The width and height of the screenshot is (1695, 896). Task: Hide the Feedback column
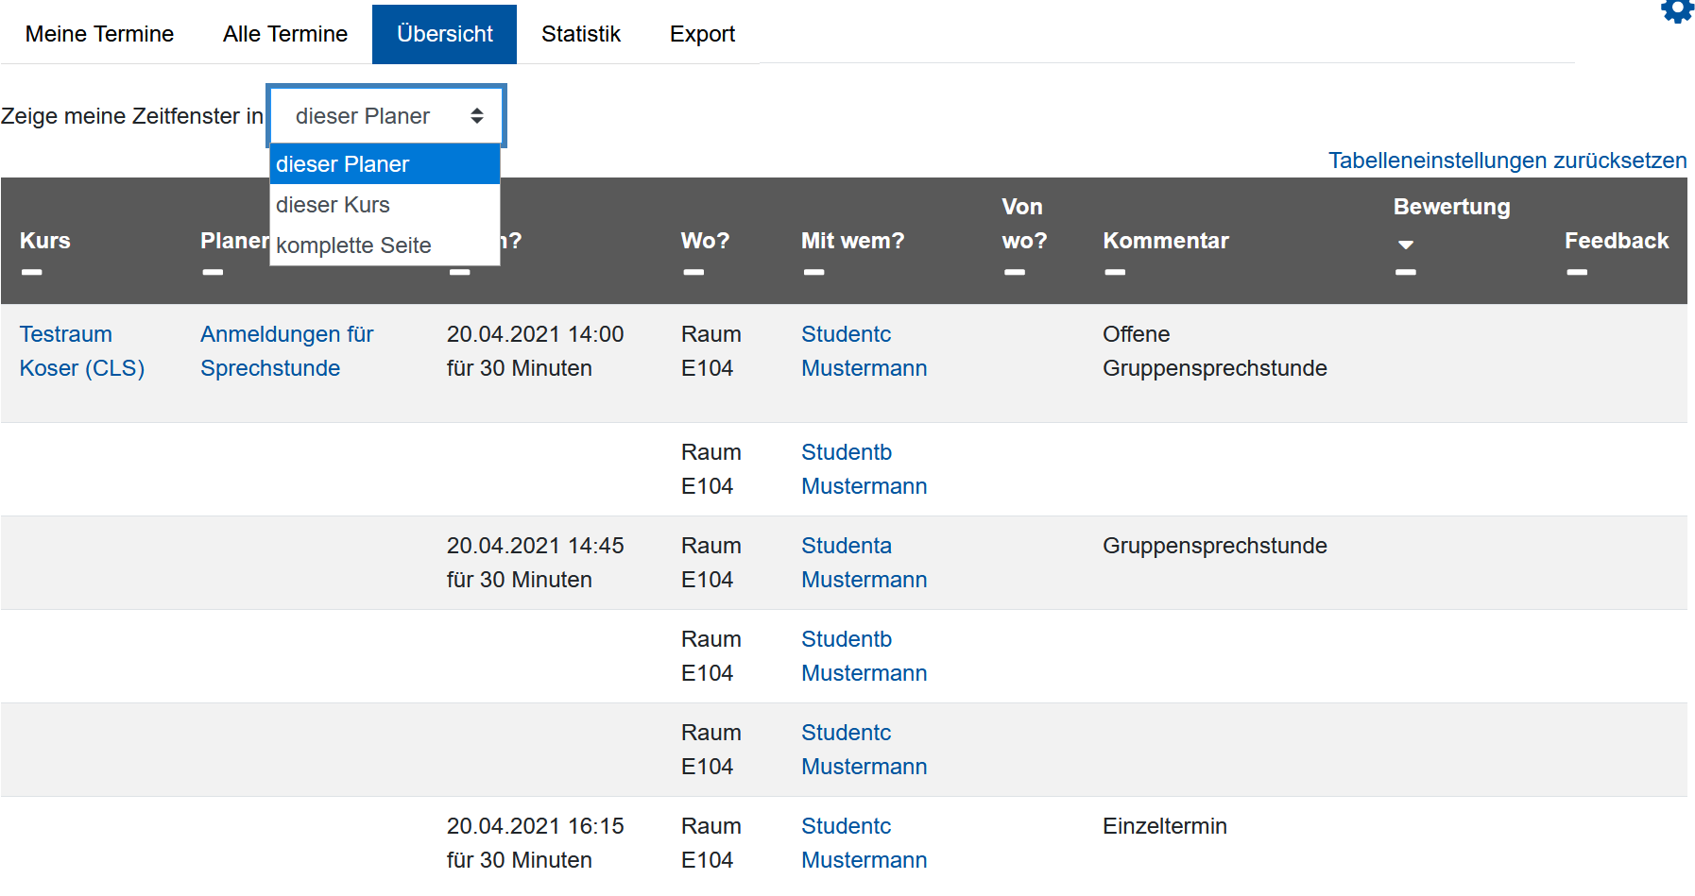[1577, 273]
